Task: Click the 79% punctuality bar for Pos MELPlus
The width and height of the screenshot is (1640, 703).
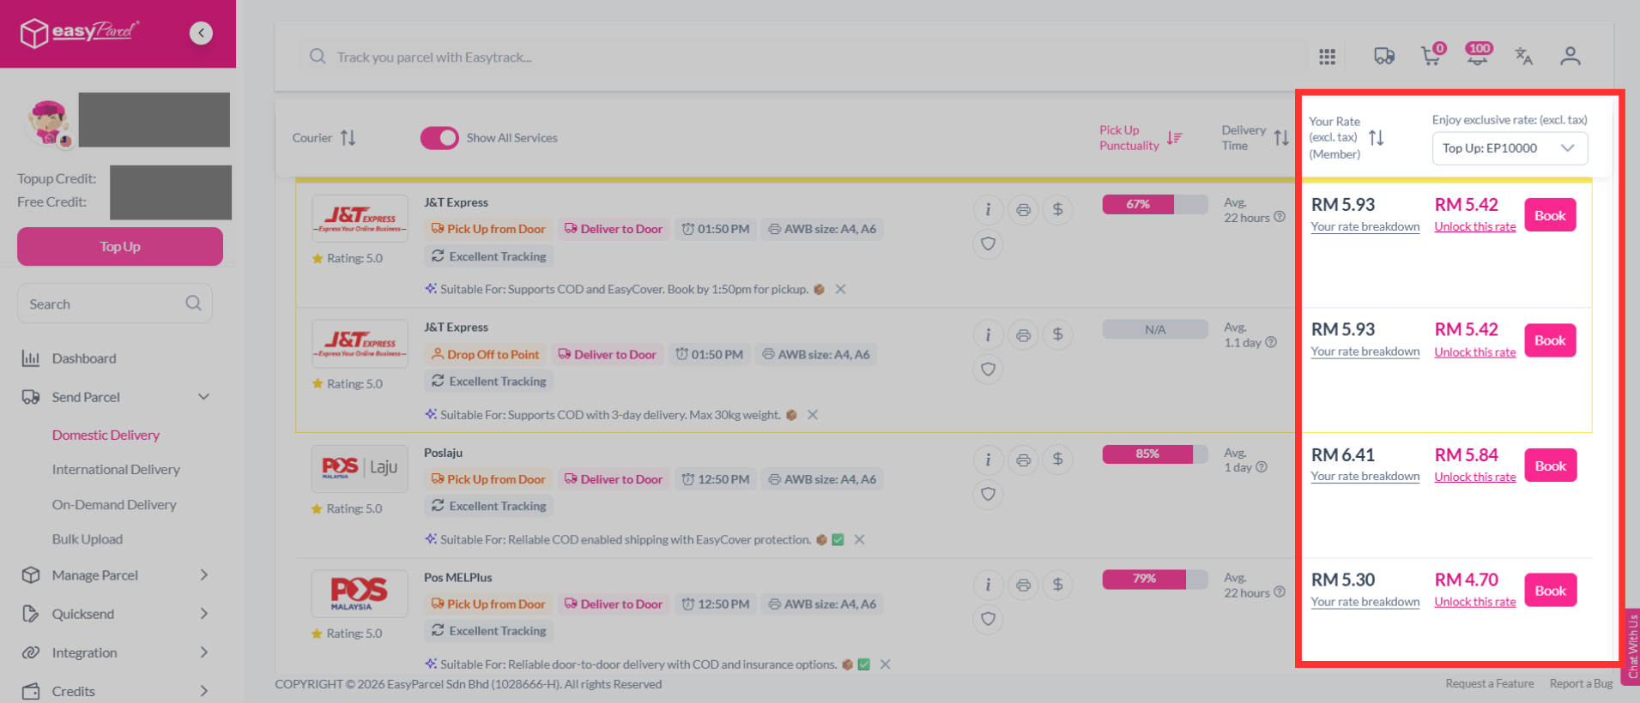Action: click(1155, 579)
